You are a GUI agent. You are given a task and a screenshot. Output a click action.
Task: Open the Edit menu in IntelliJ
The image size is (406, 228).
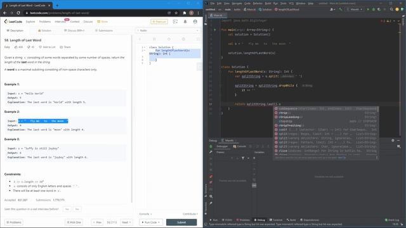(x=219, y=3)
